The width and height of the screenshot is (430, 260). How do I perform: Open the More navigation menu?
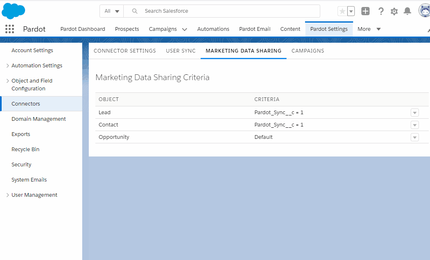369,29
